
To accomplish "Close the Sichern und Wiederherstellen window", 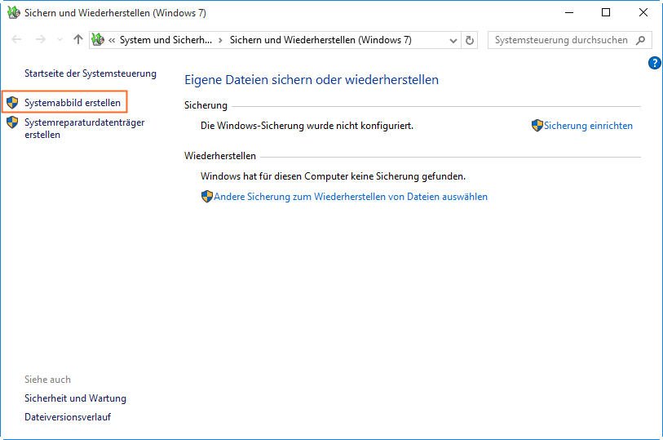I will click(x=643, y=13).
